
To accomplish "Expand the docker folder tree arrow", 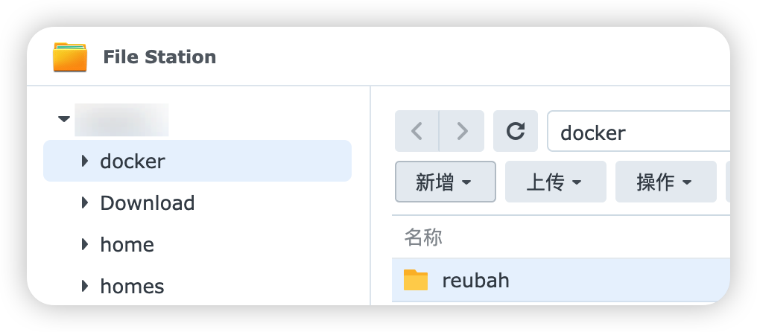I will click(85, 161).
